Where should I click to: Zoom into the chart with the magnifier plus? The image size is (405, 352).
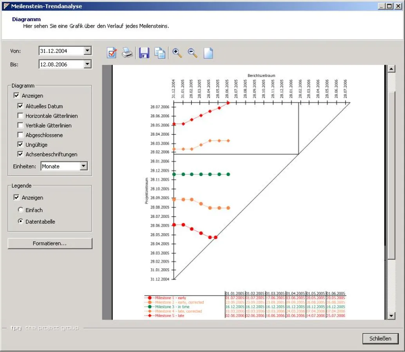tap(177, 53)
